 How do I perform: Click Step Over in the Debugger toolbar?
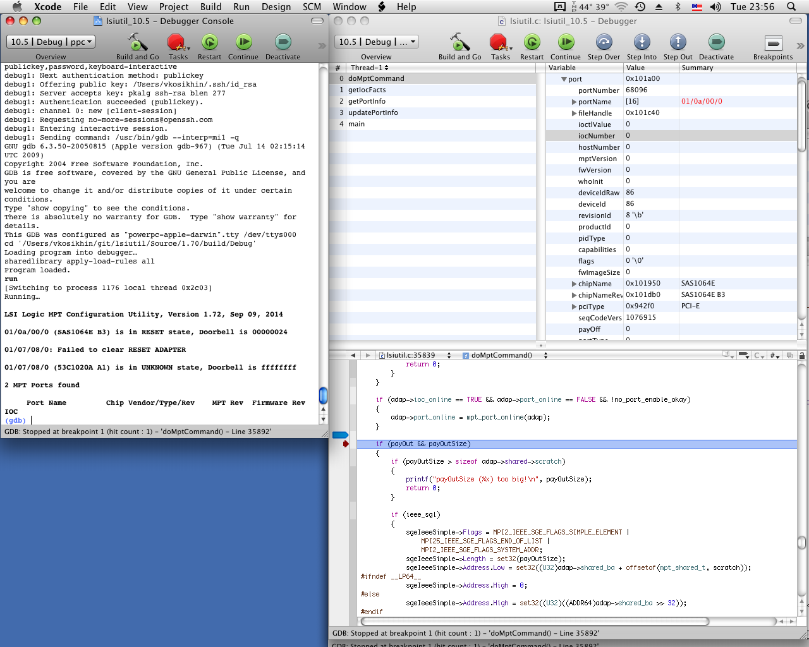tap(604, 43)
